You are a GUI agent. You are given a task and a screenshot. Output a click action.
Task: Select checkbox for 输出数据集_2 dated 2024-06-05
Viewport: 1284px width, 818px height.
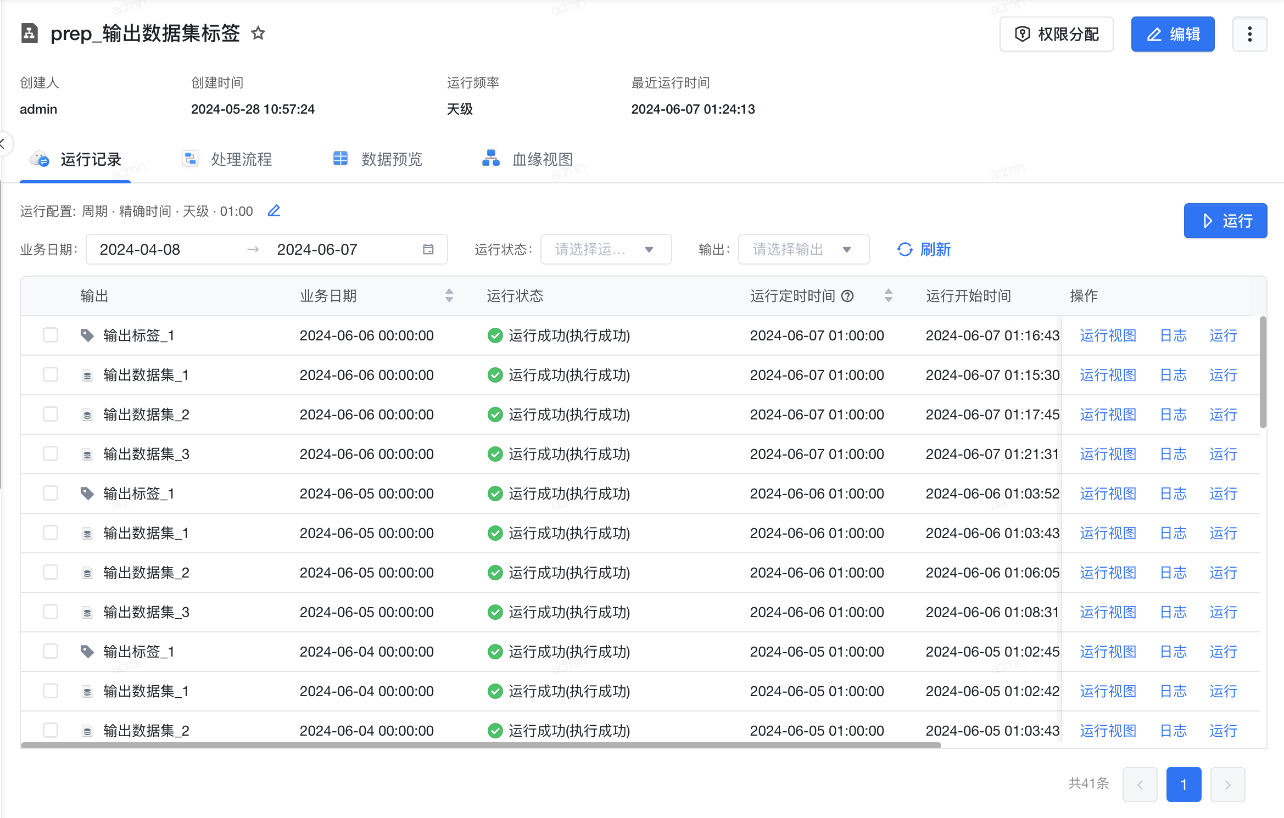51,572
